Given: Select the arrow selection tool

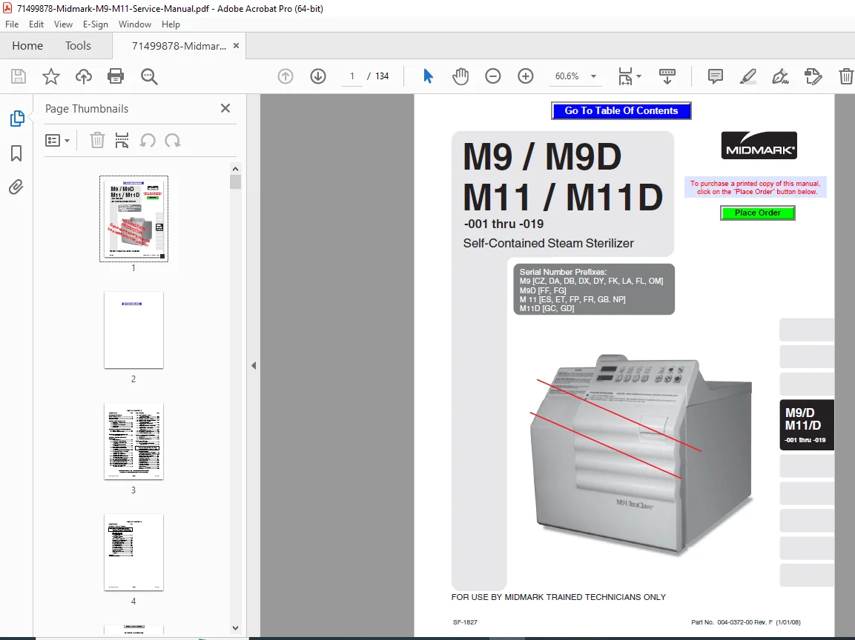Looking at the screenshot, I should (428, 76).
